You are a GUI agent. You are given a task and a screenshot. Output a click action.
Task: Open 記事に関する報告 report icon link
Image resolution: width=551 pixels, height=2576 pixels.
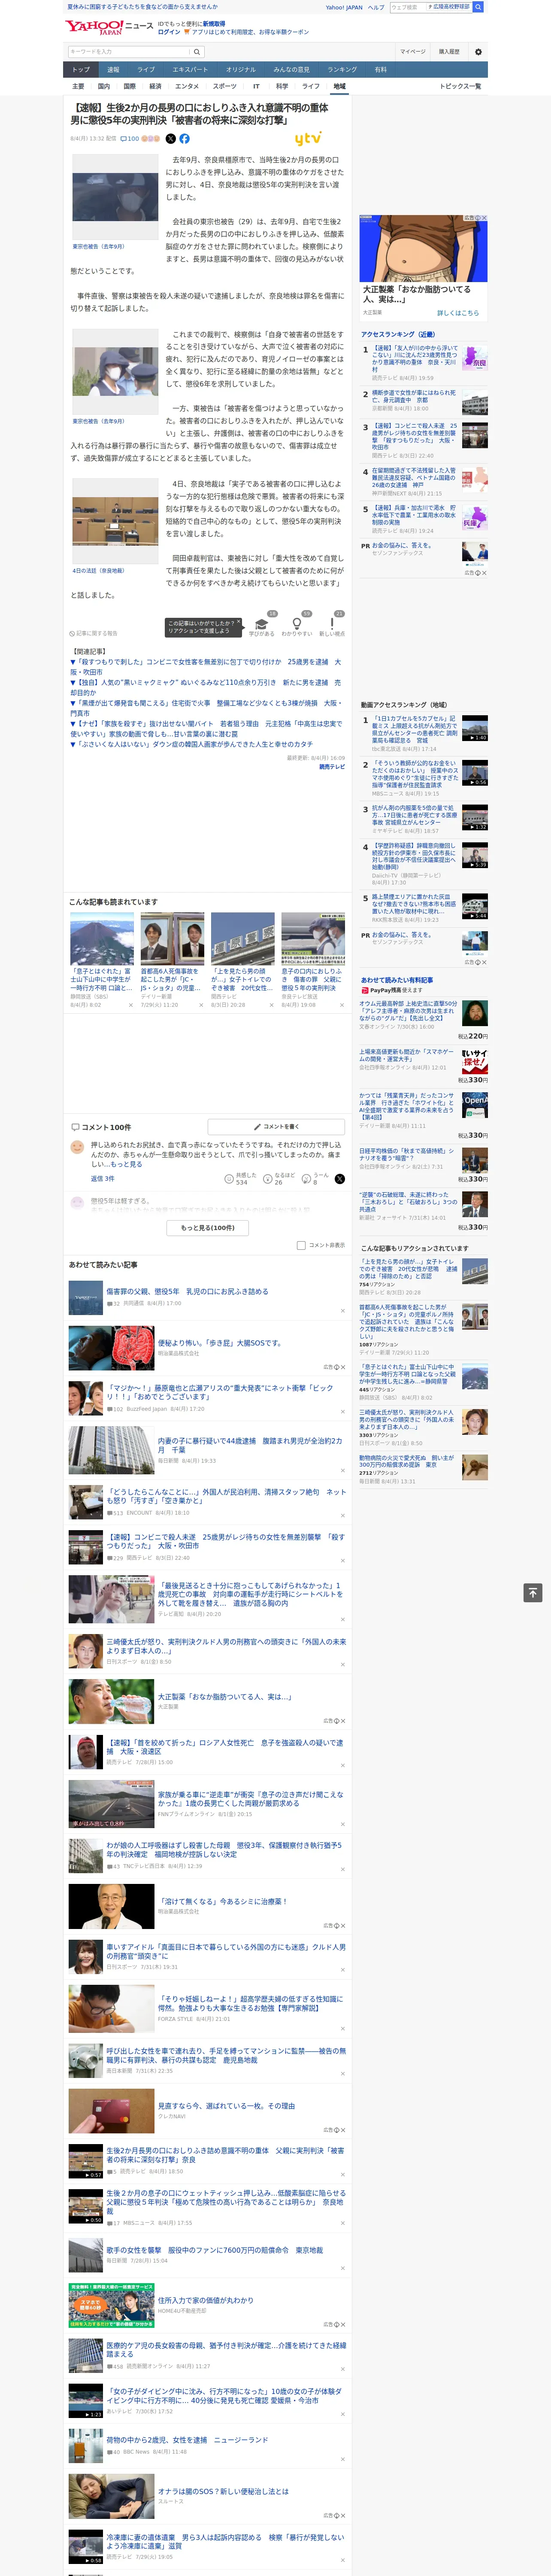point(93,633)
